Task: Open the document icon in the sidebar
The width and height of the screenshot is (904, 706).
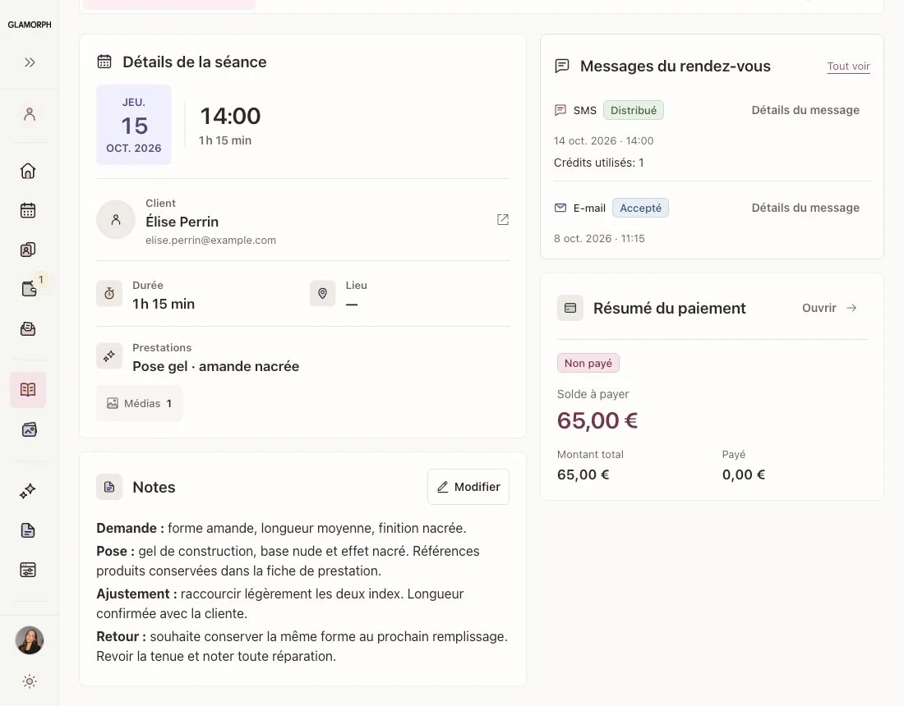Action: (x=28, y=530)
